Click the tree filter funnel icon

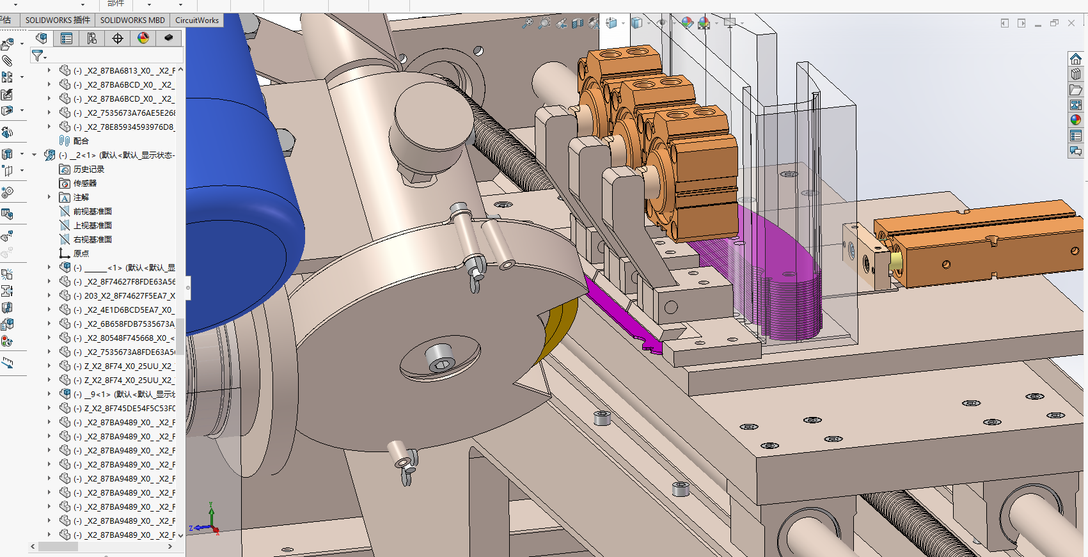click(x=38, y=56)
